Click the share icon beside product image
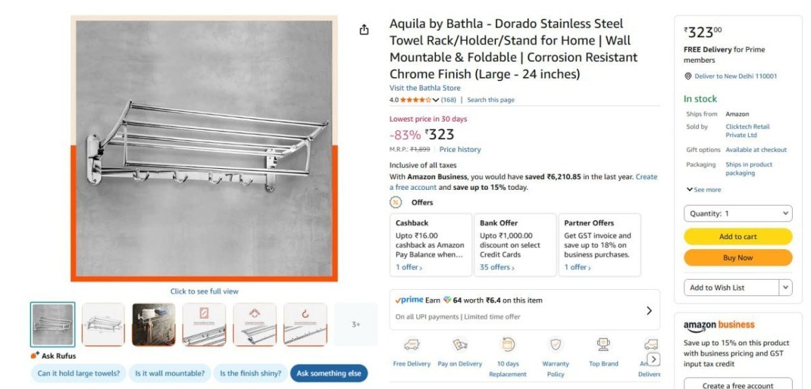 tap(364, 30)
